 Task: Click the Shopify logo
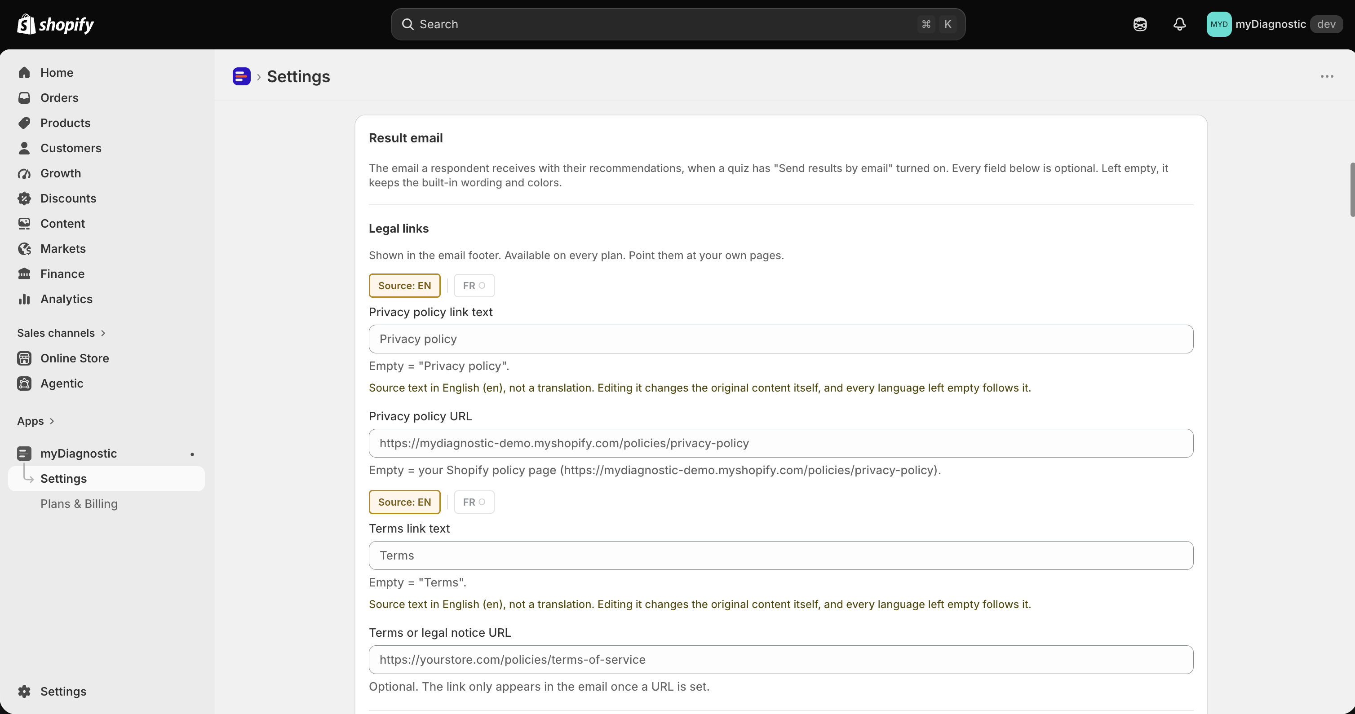[x=55, y=24]
